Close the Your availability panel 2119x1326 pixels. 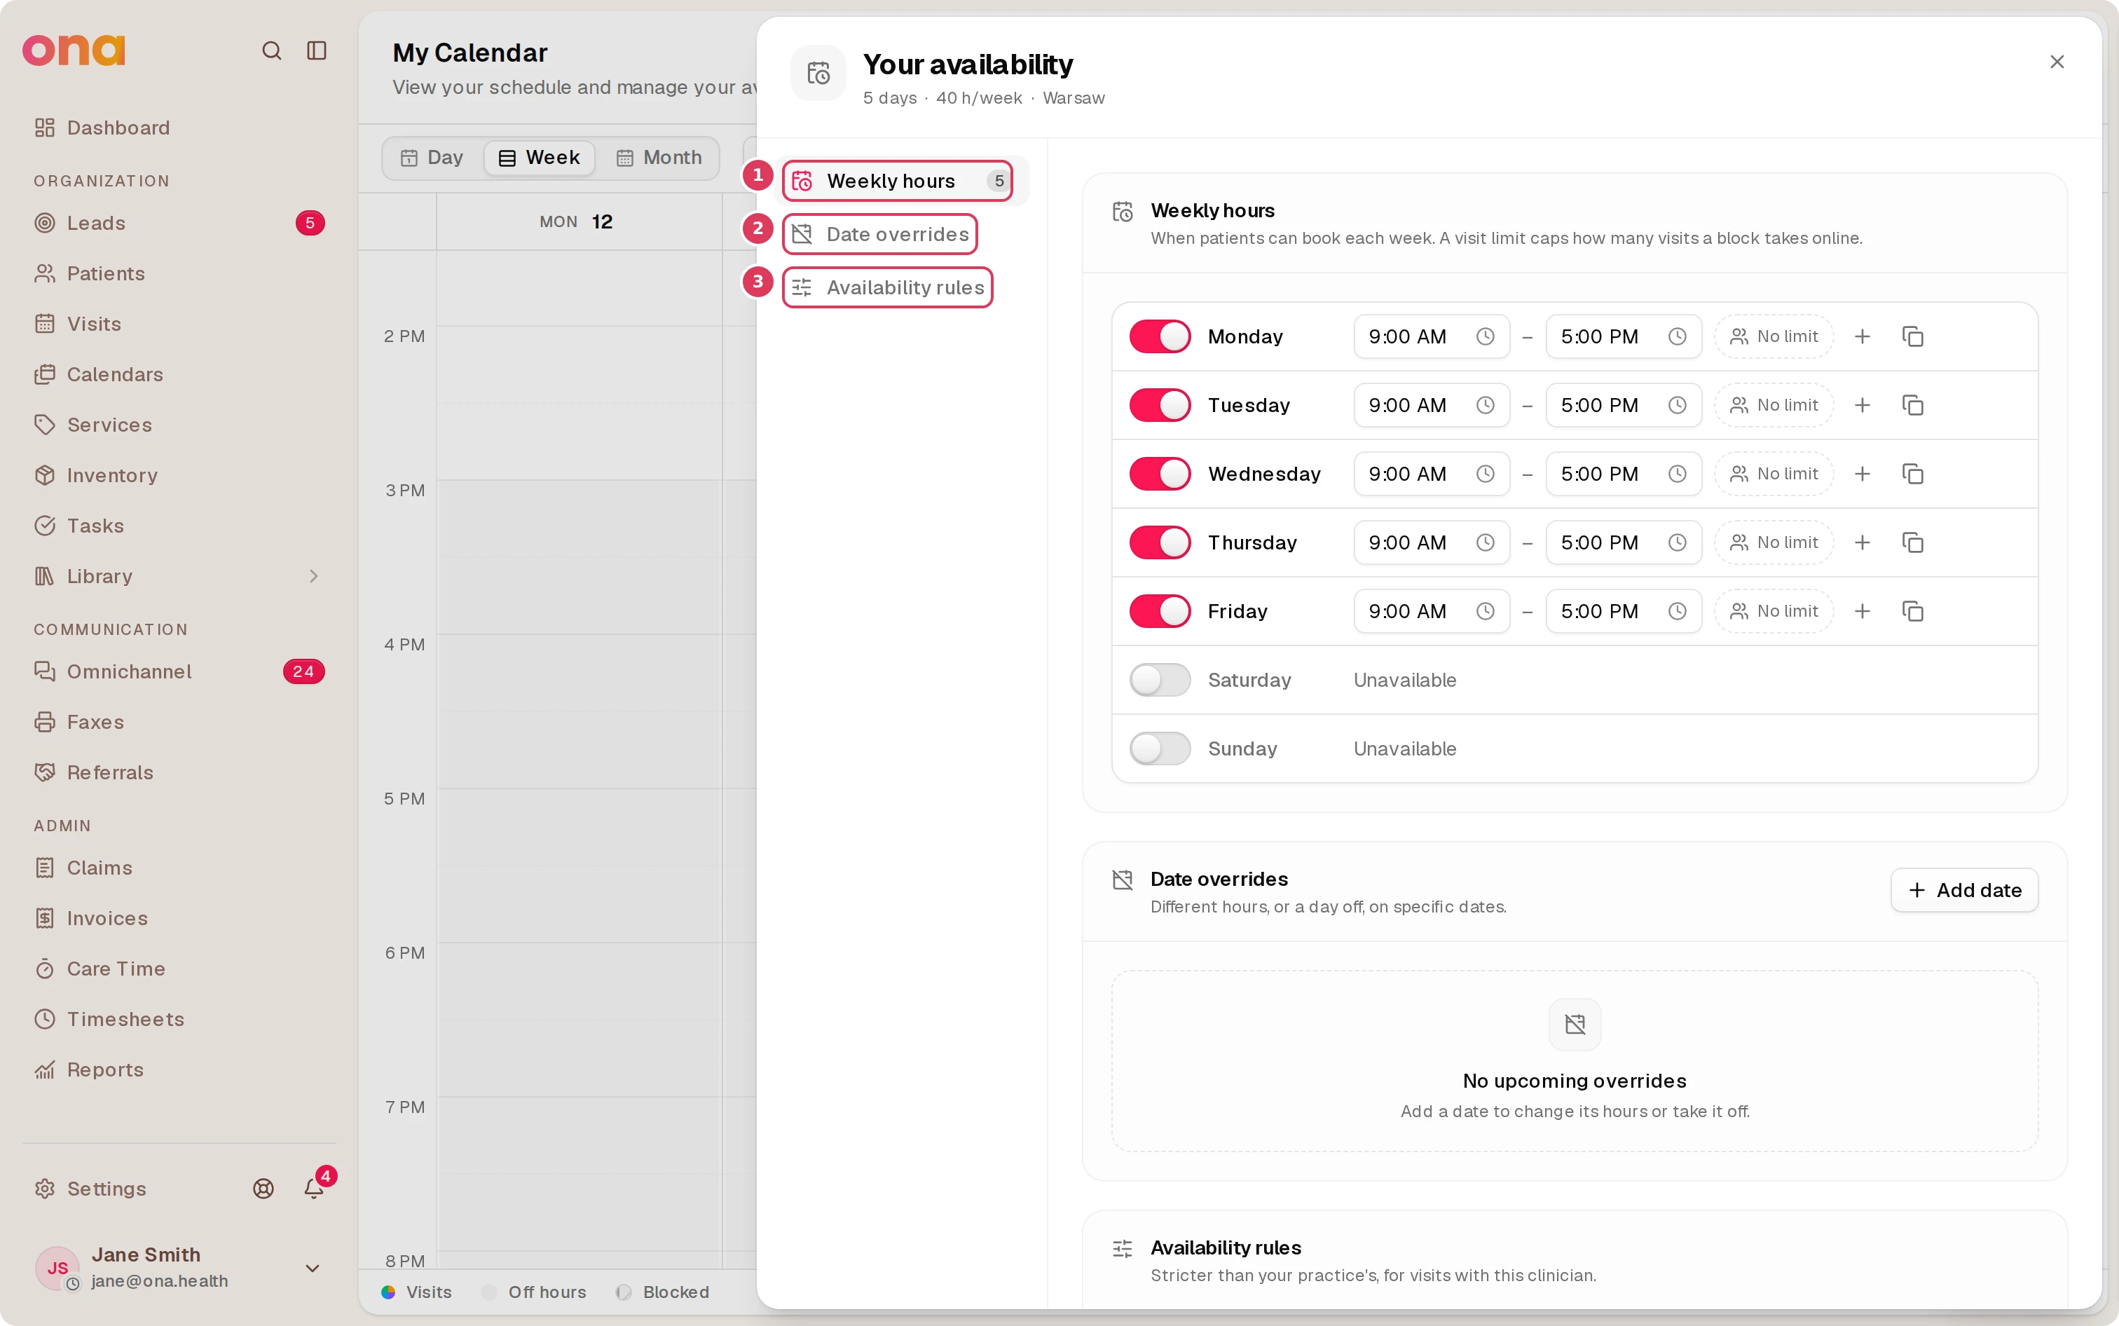click(x=2057, y=62)
